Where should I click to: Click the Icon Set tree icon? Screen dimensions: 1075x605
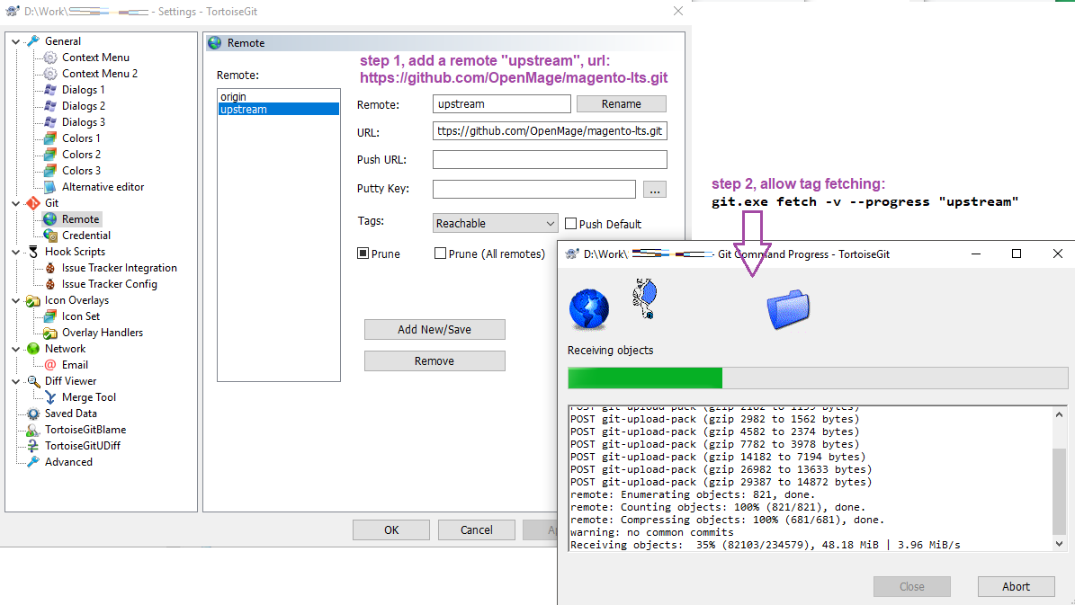coord(50,316)
